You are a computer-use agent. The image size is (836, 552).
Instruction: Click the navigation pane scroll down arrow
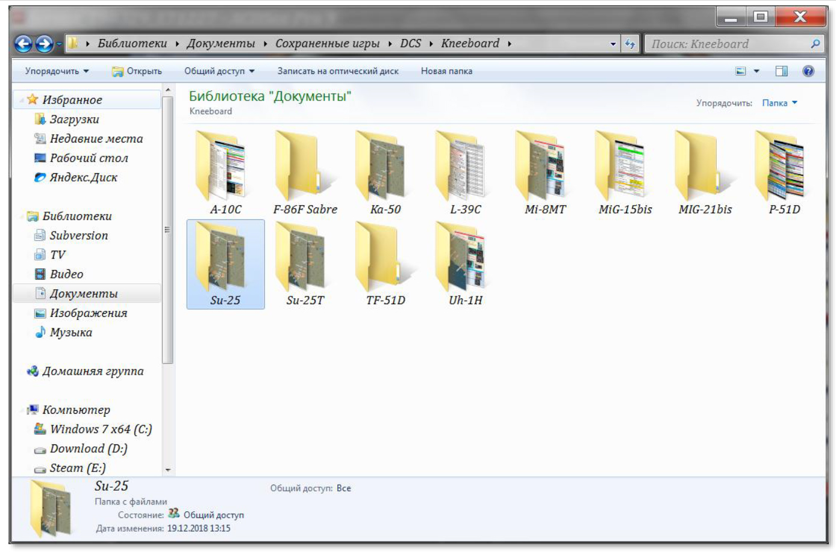click(x=168, y=470)
